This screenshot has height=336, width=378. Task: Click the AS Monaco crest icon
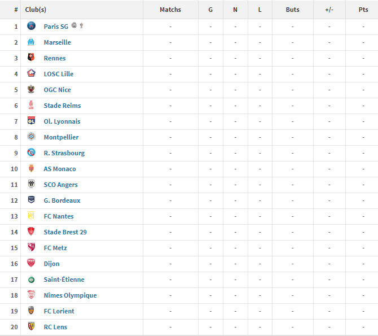point(31,168)
